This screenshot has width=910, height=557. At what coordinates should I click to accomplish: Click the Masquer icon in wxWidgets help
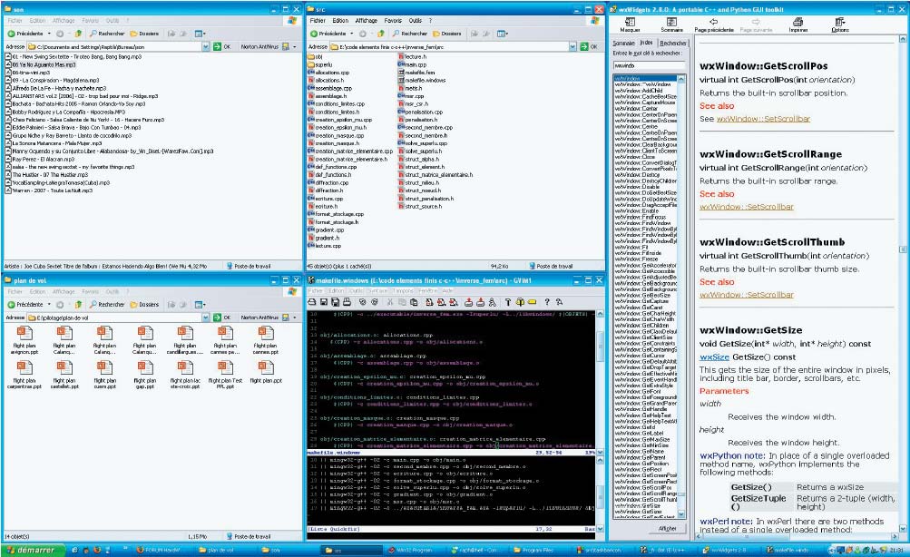tap(630, 24)
